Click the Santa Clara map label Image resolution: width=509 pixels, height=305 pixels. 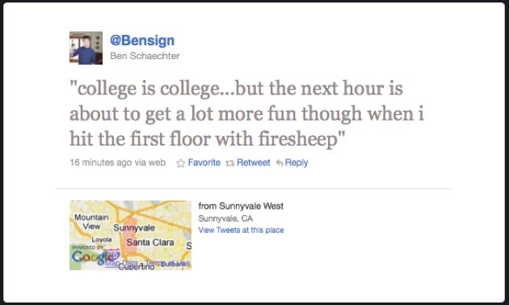click(150, 242)
